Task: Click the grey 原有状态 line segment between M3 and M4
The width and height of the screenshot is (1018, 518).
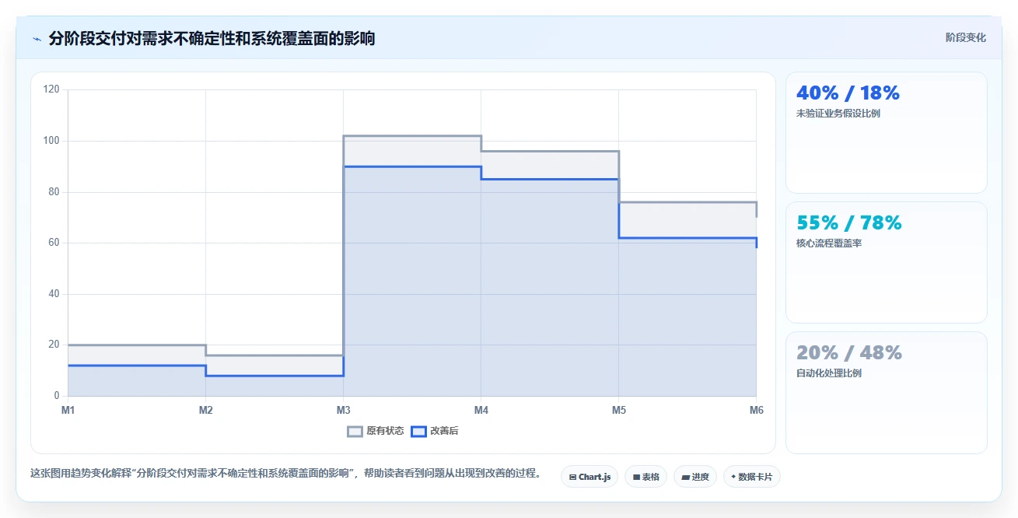Action: (x=412, y=136)
